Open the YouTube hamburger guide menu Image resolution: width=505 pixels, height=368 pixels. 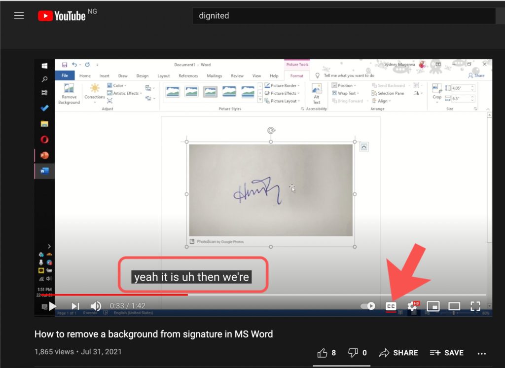(19, 15)
